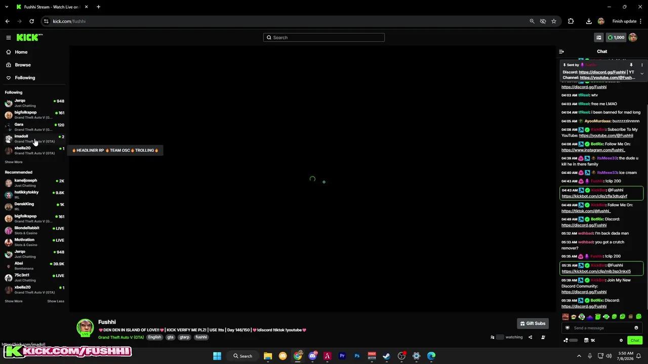
Task: Click the fushhi stream tag
Action: tap(201, 337)
